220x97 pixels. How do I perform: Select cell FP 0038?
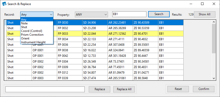pyautogui.click(x=70, y=50)
